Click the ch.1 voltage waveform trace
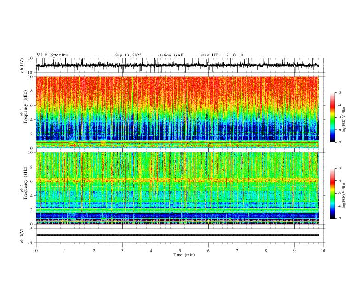Screen dimensions: 364x281 (x=177, y=65)
